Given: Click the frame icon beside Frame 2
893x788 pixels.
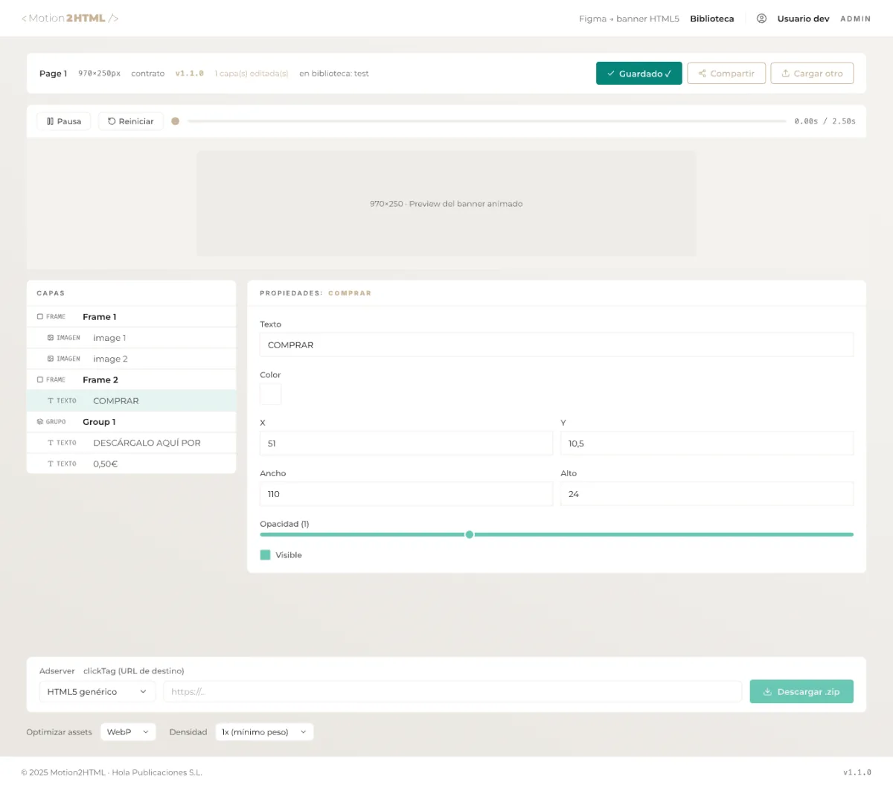Looking at the screenshot, I should (x=40, y=379).
